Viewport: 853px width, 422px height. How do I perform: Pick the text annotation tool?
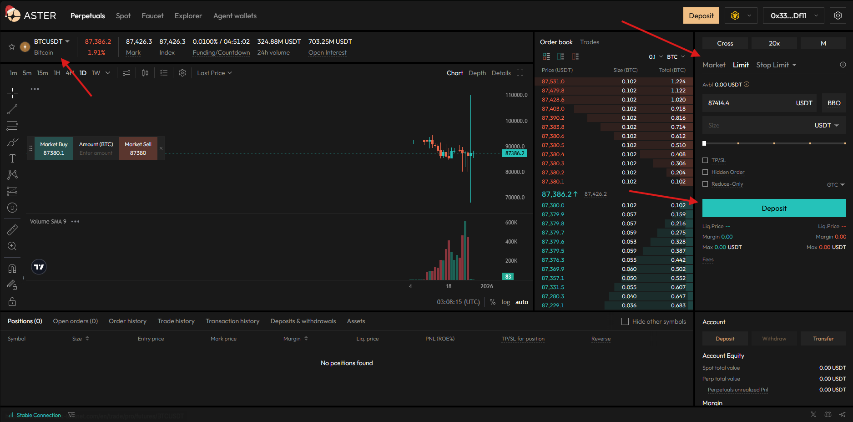point(12,158)
